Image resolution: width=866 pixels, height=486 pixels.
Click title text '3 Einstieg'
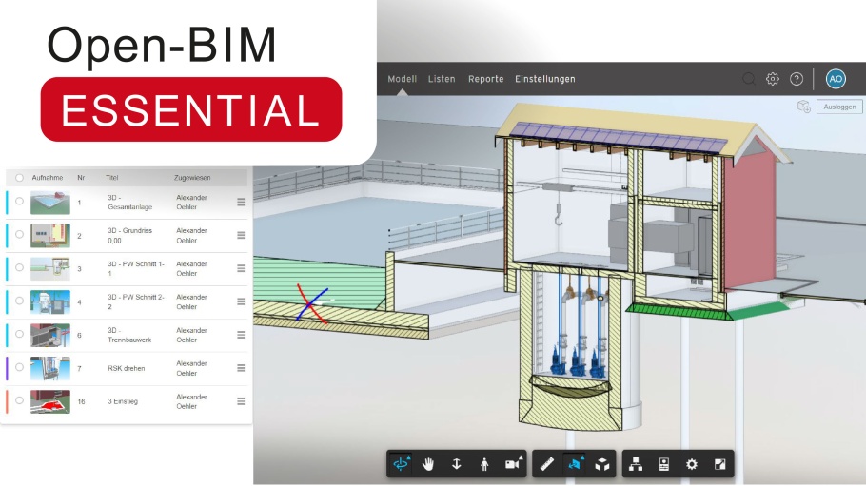coord(123,401)
